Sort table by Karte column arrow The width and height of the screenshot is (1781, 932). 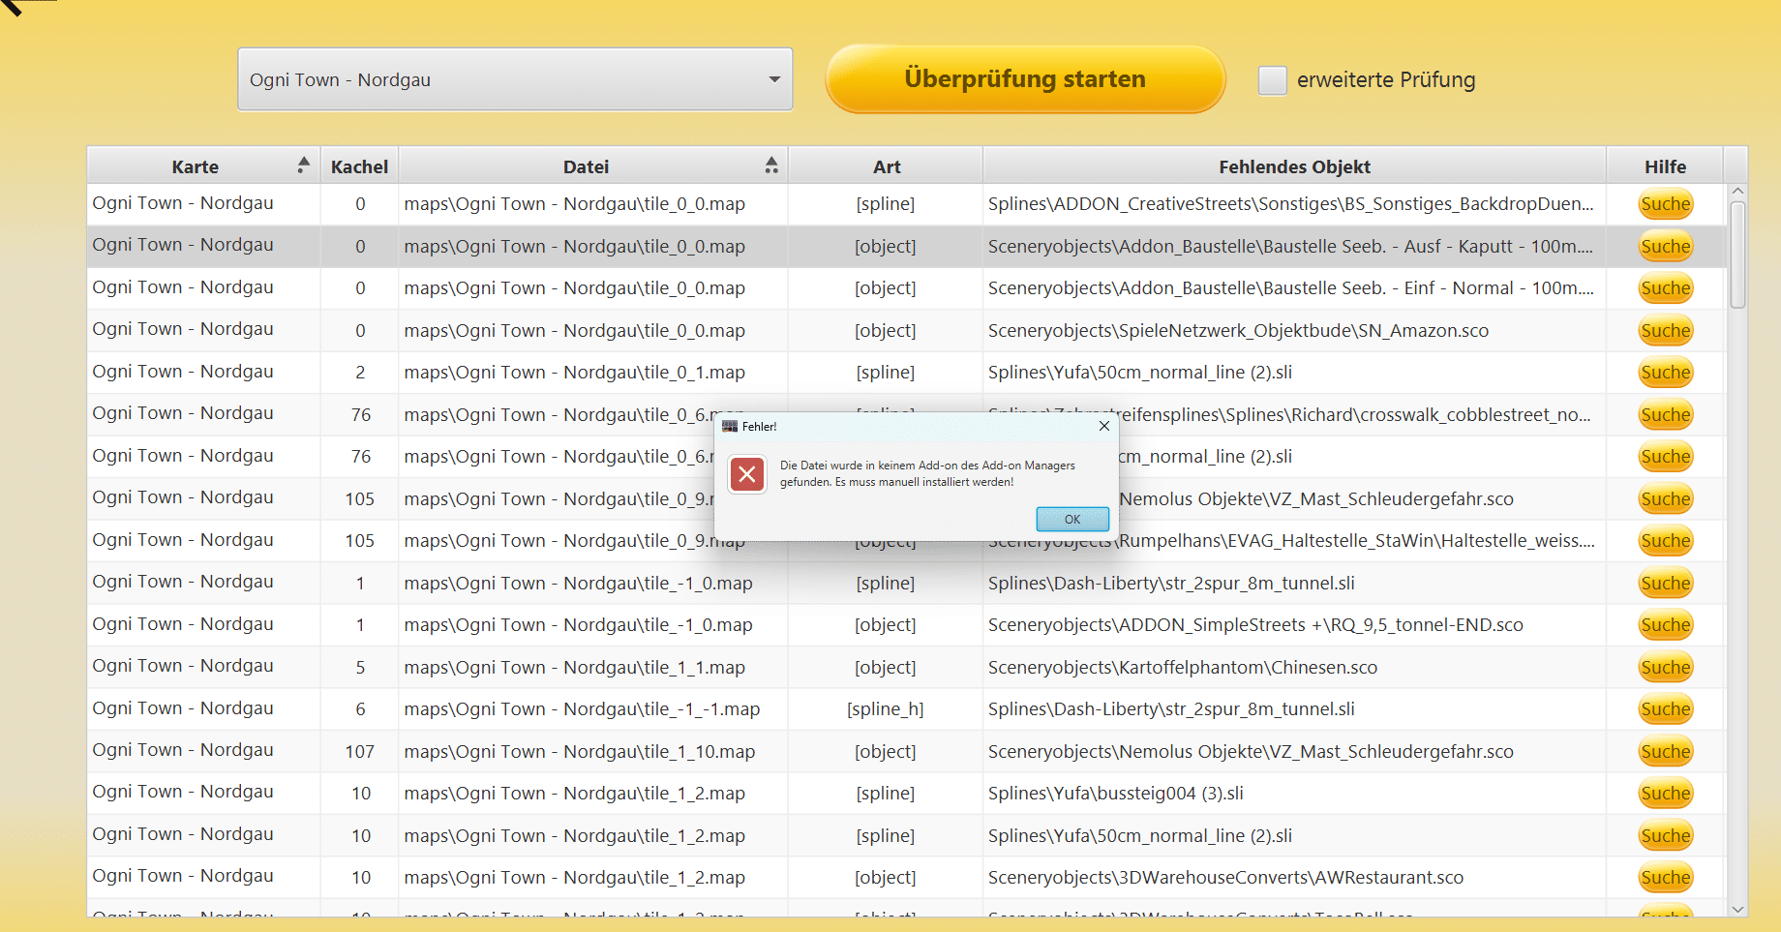point(304,165)
